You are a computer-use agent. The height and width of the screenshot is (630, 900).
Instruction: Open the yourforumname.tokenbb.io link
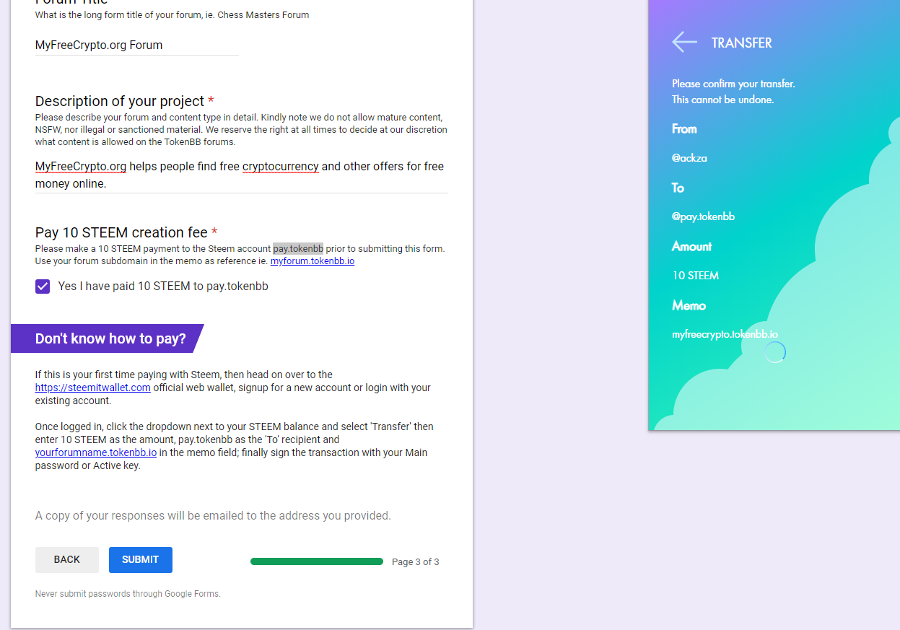[96, 452]
